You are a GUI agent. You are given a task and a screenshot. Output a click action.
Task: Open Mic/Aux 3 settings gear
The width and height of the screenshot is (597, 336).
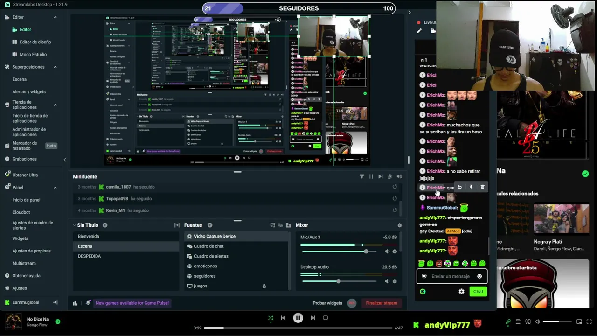coord(395,252)
